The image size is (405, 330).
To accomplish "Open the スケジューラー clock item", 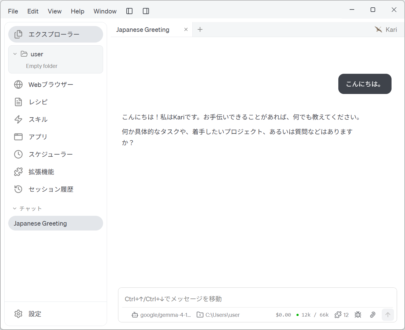I will point(56,154).
